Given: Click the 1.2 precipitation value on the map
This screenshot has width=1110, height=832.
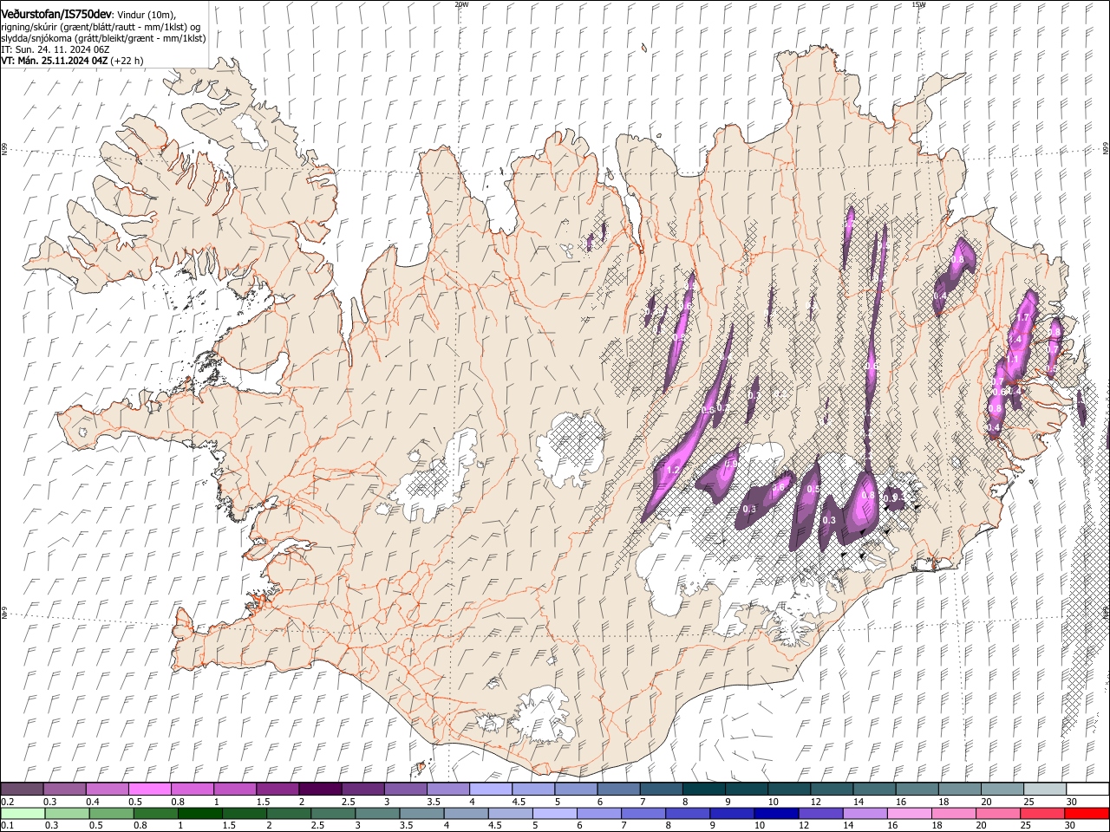Looking at the screenshot, I should click(x=672, y=471).
